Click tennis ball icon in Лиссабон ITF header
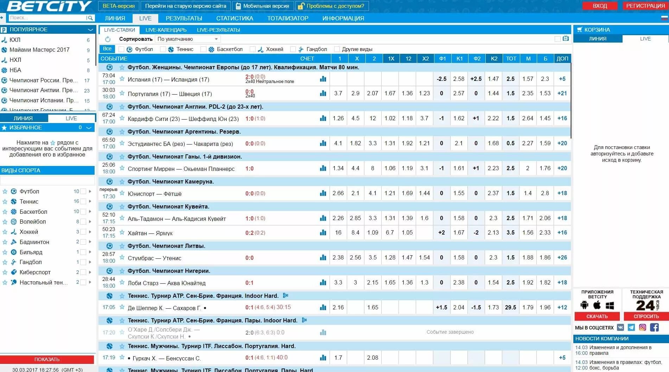669x372 pixels. point(110,346)
